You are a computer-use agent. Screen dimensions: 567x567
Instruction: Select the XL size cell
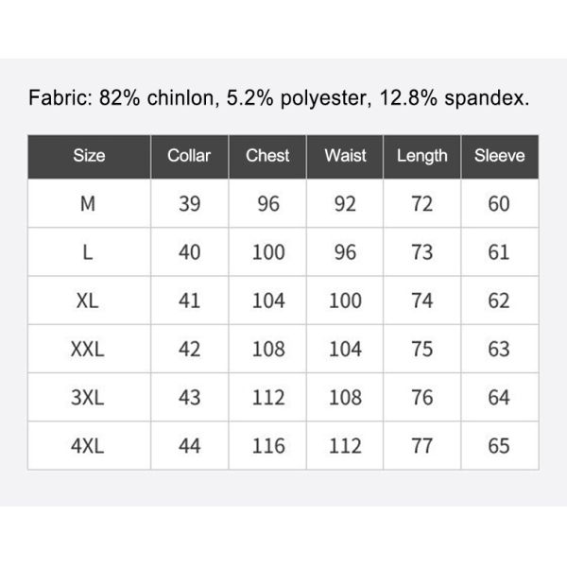click(89, 301)
